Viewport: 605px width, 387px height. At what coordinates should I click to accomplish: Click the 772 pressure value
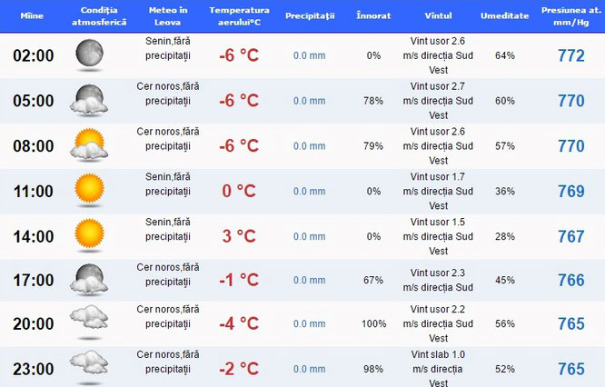click(571, 55)
